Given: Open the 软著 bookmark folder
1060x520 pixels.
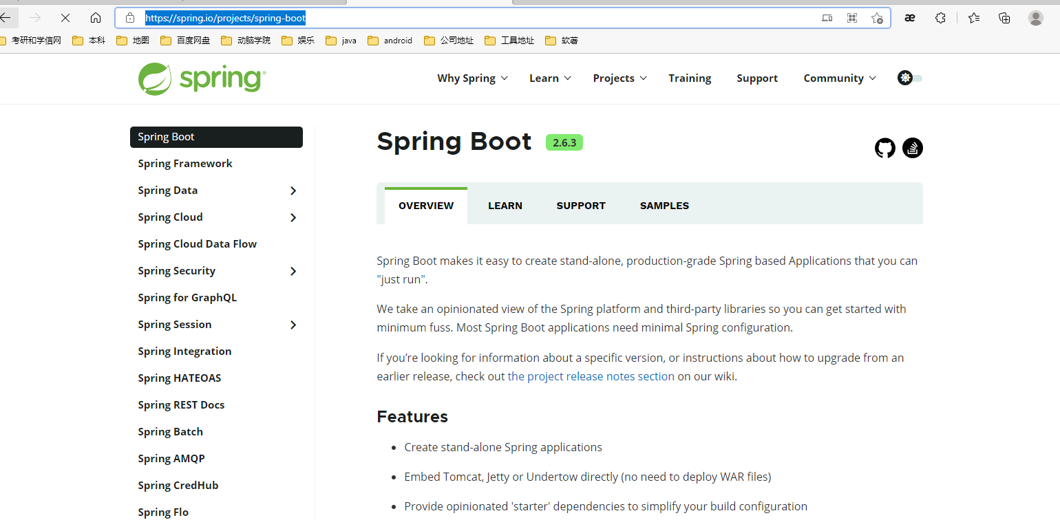Looking at the screenshot, I should click(562, 41).
